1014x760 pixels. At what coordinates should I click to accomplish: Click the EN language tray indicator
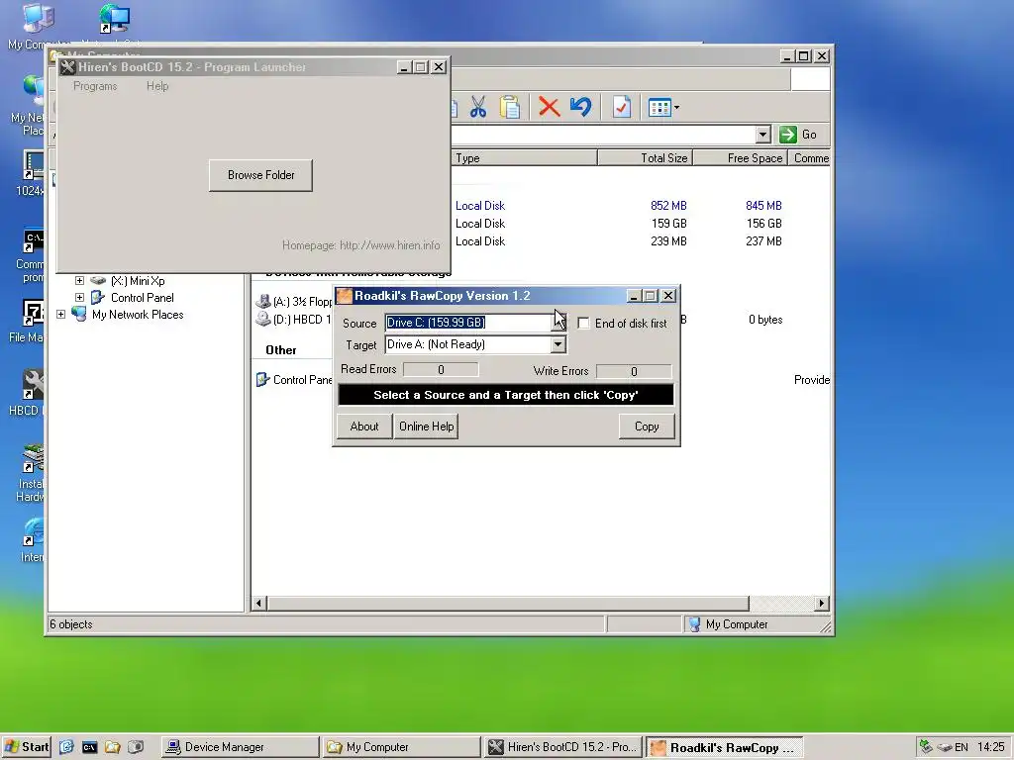tap(961, 747)
